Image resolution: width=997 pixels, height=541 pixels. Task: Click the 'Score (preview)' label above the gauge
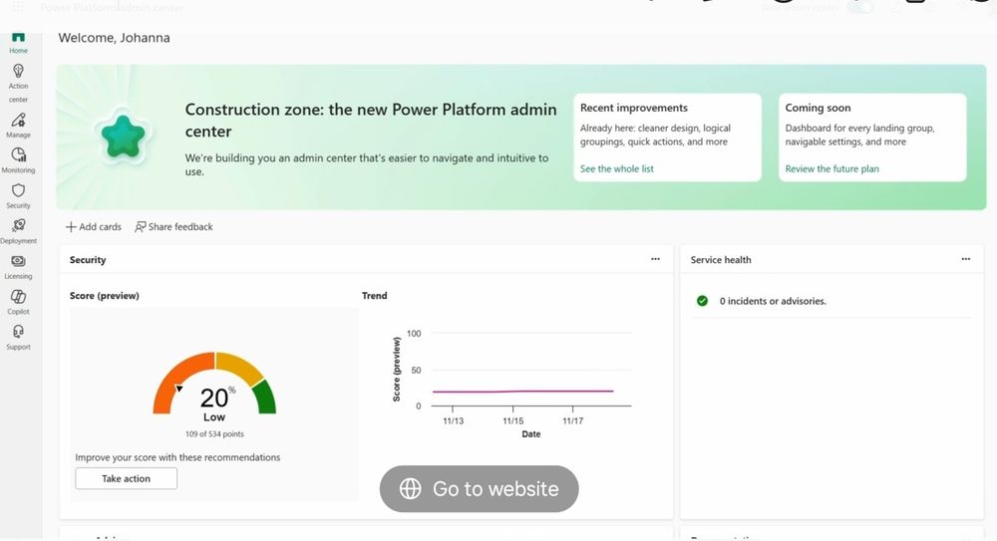coord(105,296)
